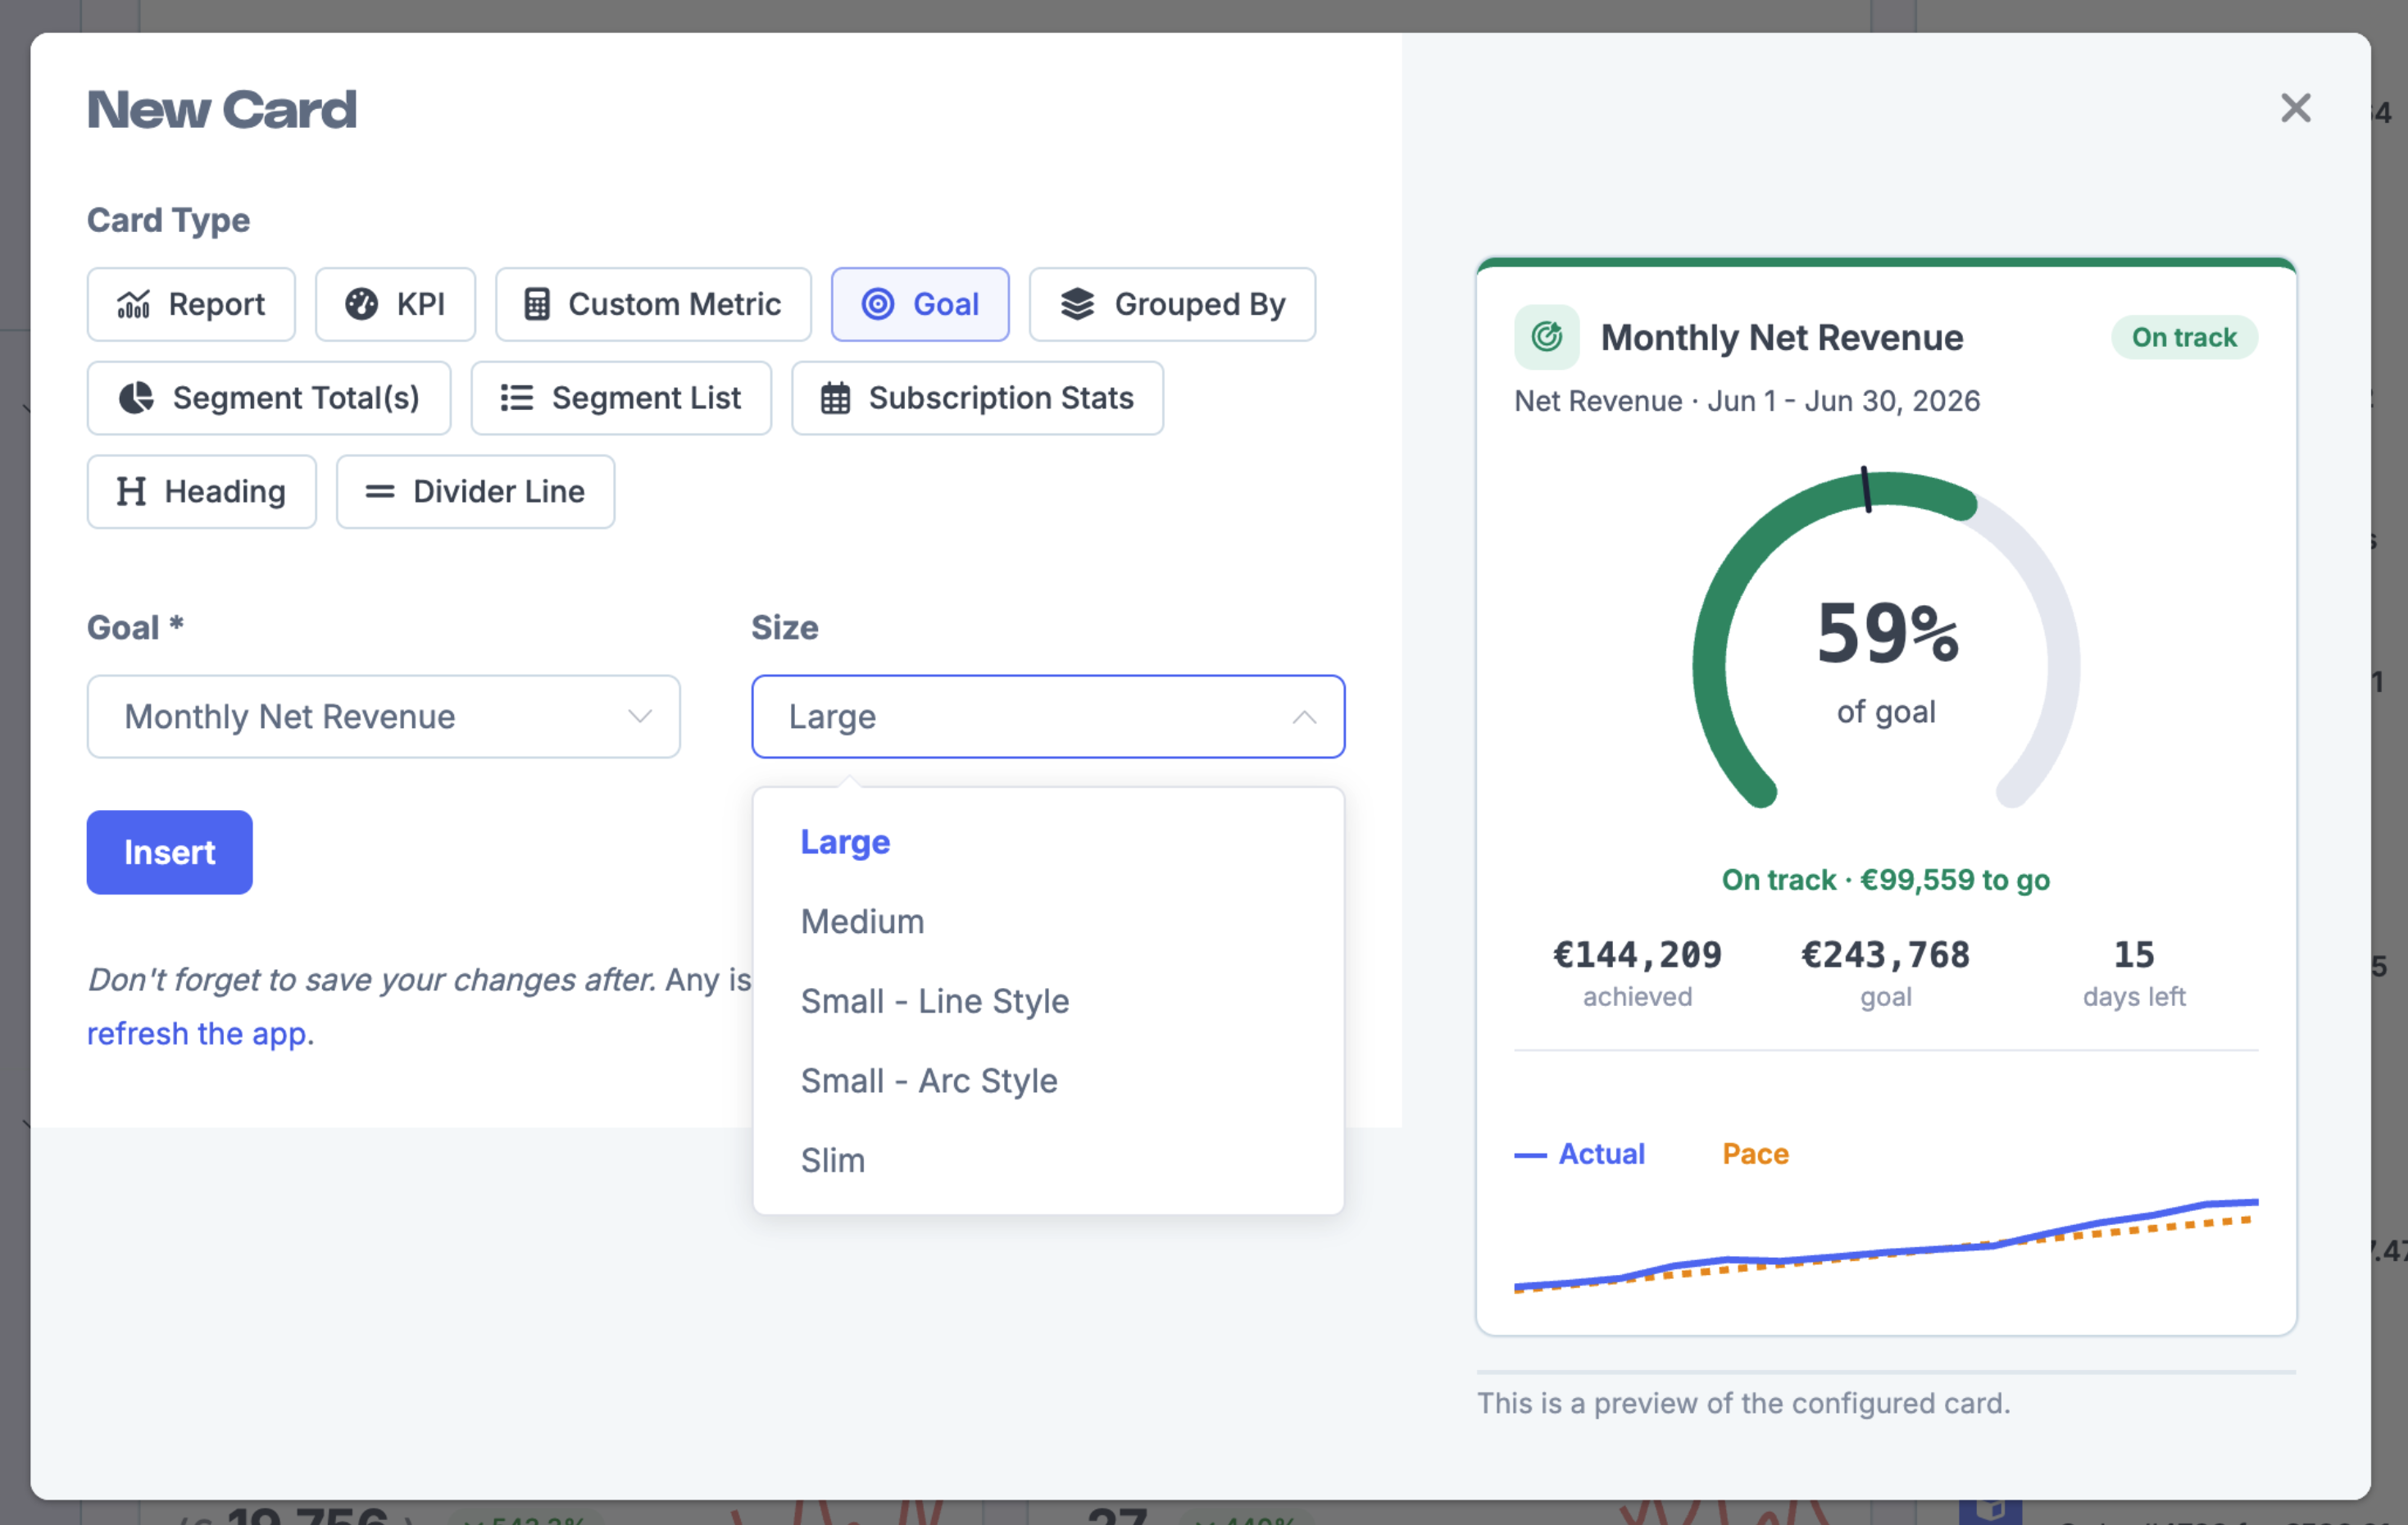This screenshot has height=1525, width=2408.
Task: Click the Pace legend entry
Action: click(x=1755, y=1154)
